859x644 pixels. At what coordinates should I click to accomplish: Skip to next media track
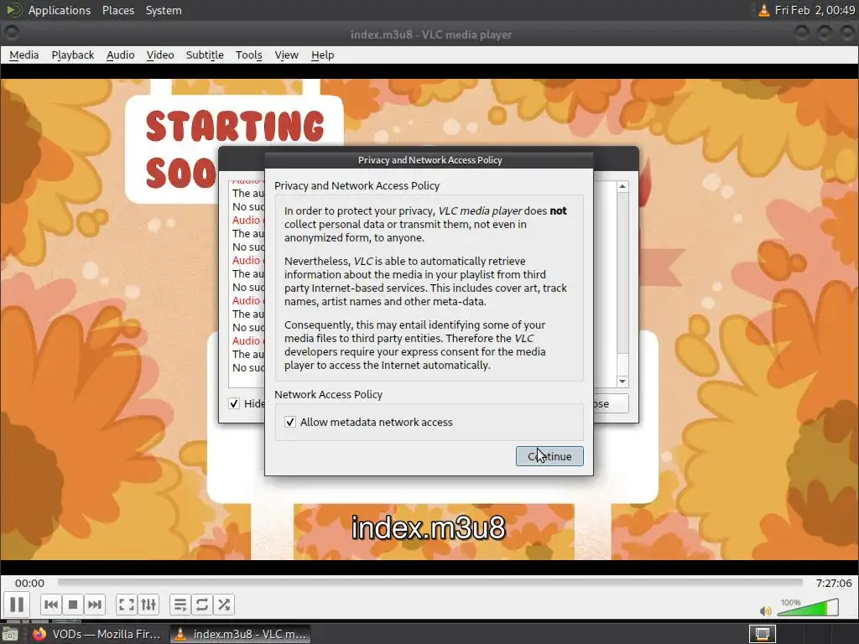click(94, 605)
